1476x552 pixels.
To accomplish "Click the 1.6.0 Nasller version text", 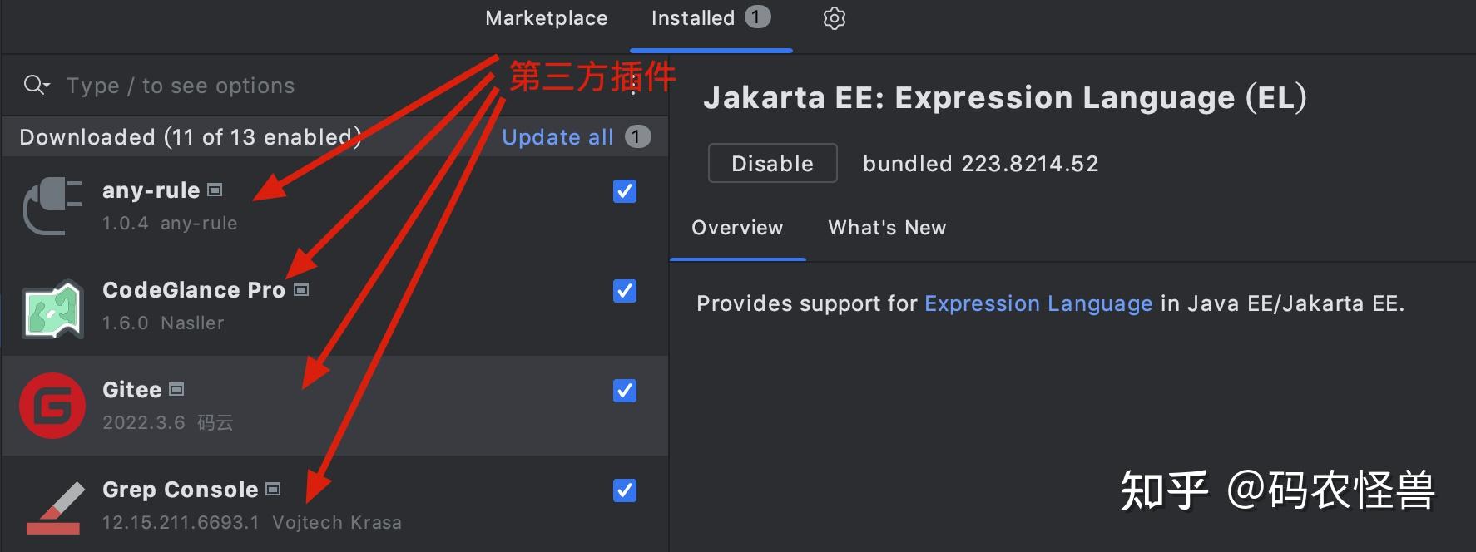I will [163, 323].
